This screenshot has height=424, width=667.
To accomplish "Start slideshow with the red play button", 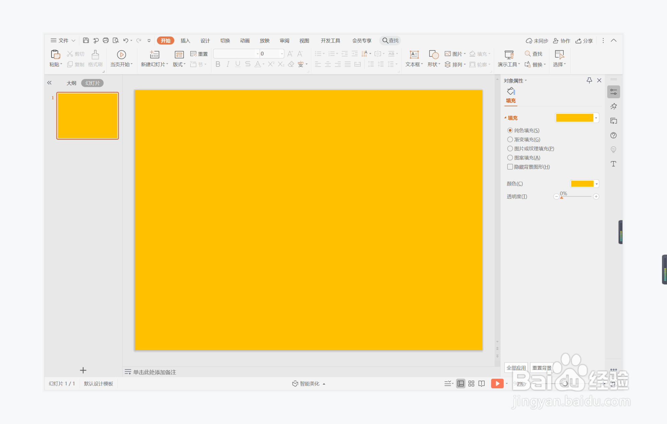I will tap(497, 383).
